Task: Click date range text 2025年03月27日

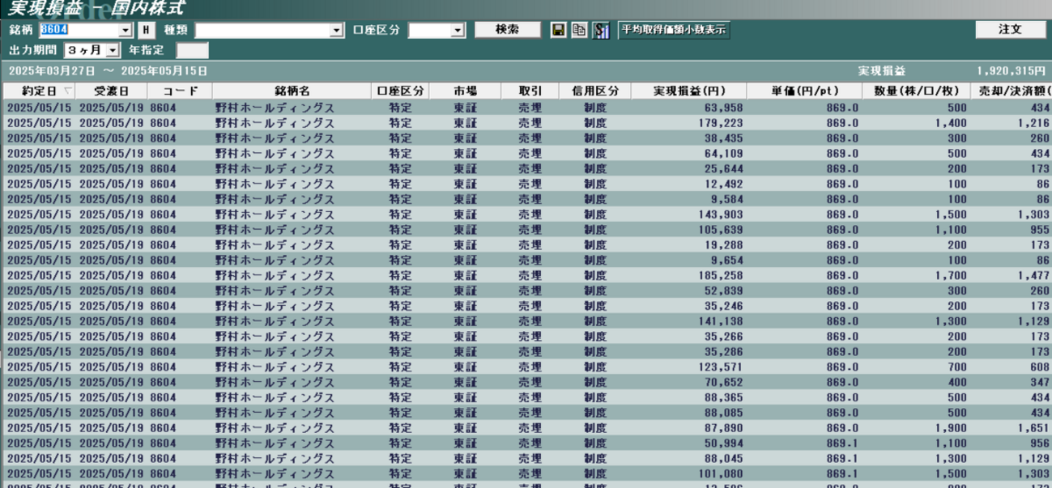Action: [51, 70]
